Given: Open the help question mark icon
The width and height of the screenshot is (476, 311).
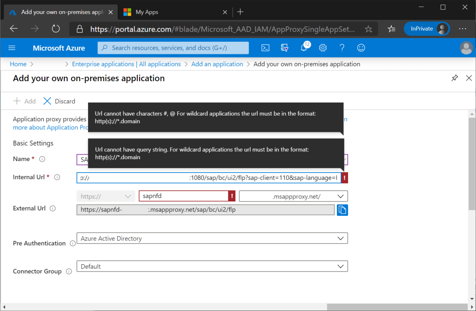Looking at the screenshot, I should tap(342, 48).
